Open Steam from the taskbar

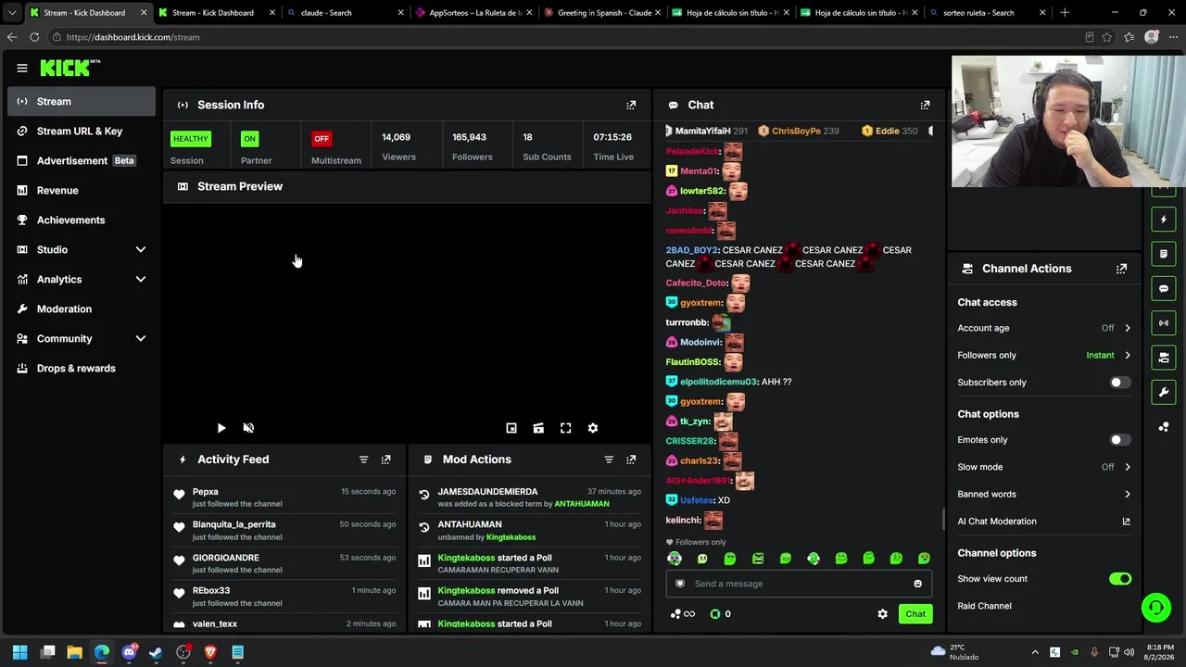click(156, 652)
